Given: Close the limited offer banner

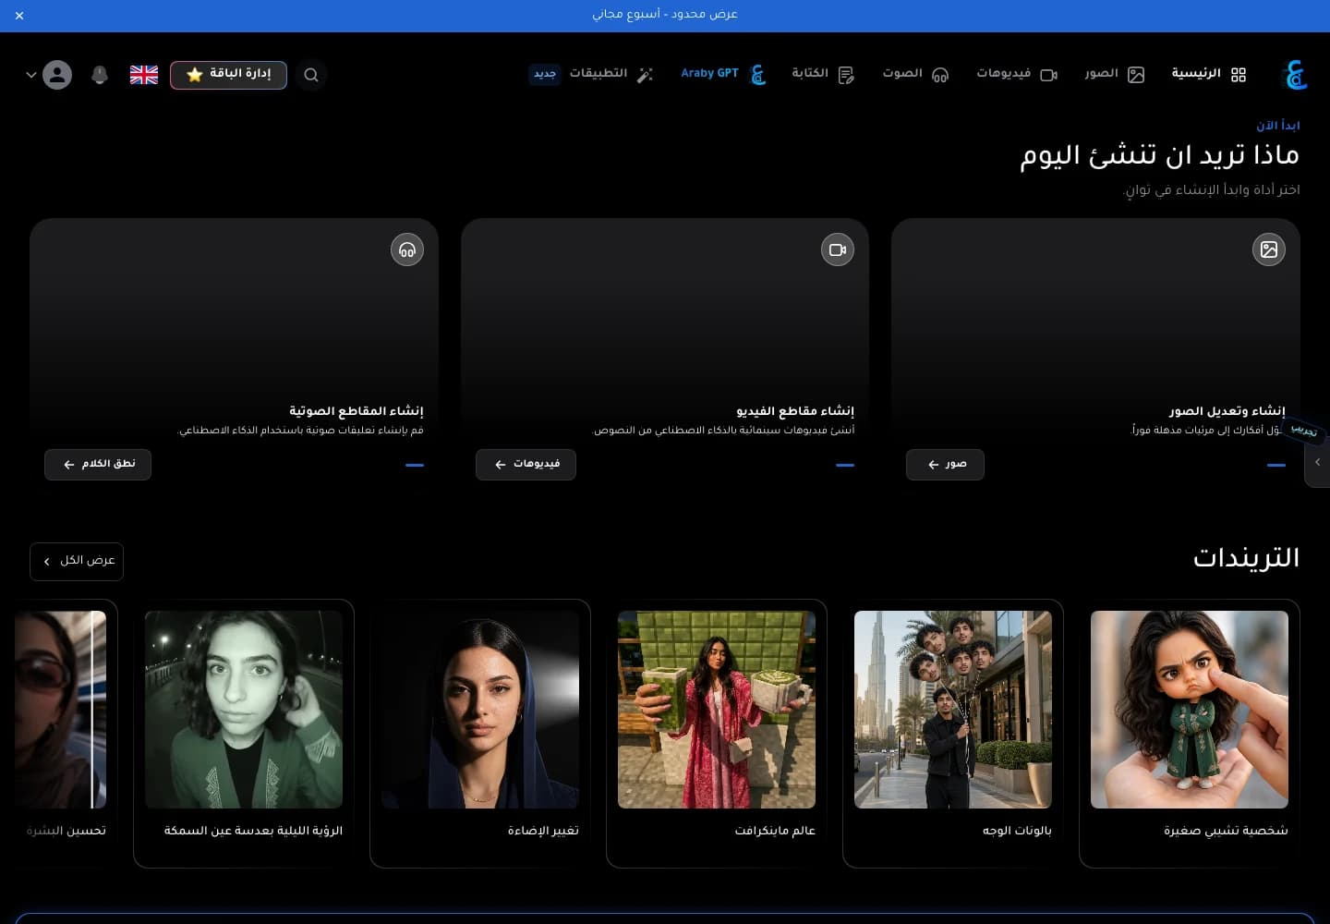Looking at the screenshot, I should (19, 16).
